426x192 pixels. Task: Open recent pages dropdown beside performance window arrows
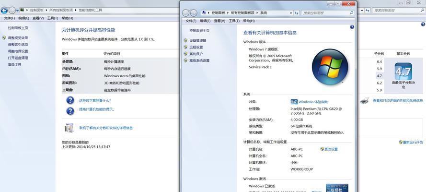pos(17,11)
